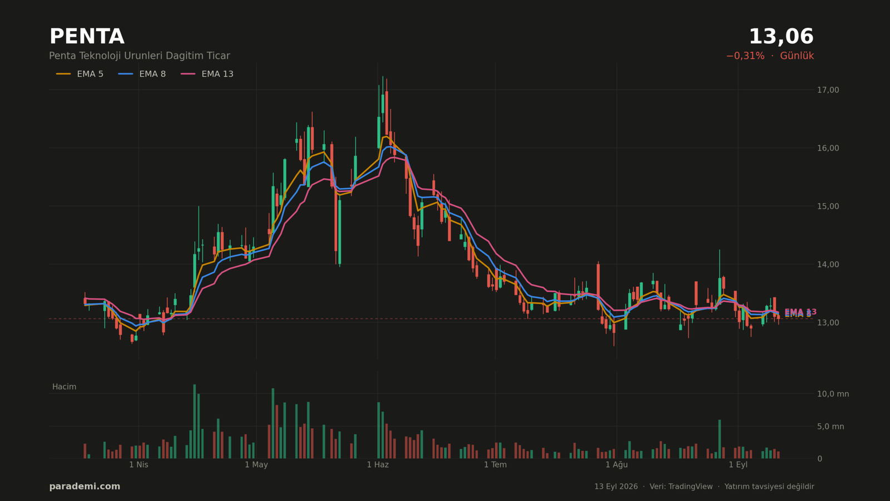Click the EMA 13 end-of-line price label
The height and width of the screenshot is (501, 890).
pos(800,312)
